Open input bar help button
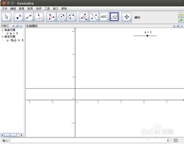This screenshot has height=144, width=184. point(176,140)
